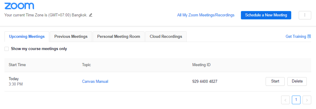The height and width of the screenshot is (109, 316).
Task: Go to next page arrow
Action: (x=307, y=100)
